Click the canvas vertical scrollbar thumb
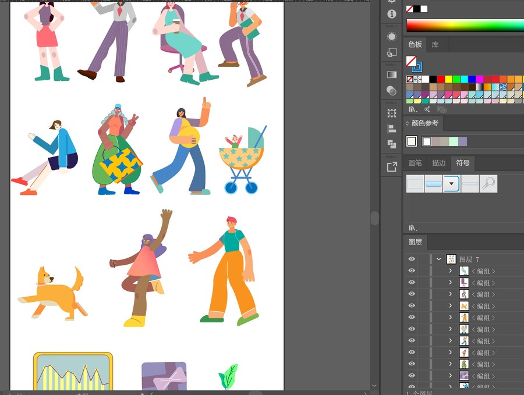Image resolution: width=524 pixels, height=395 pixels. [374, 218]
